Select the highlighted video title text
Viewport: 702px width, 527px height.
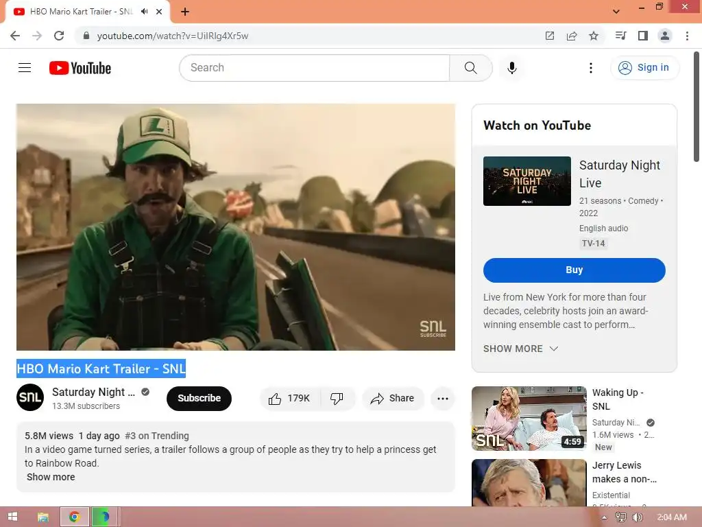101,368
